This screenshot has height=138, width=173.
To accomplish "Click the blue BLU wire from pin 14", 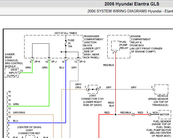I will pos(66,91).
